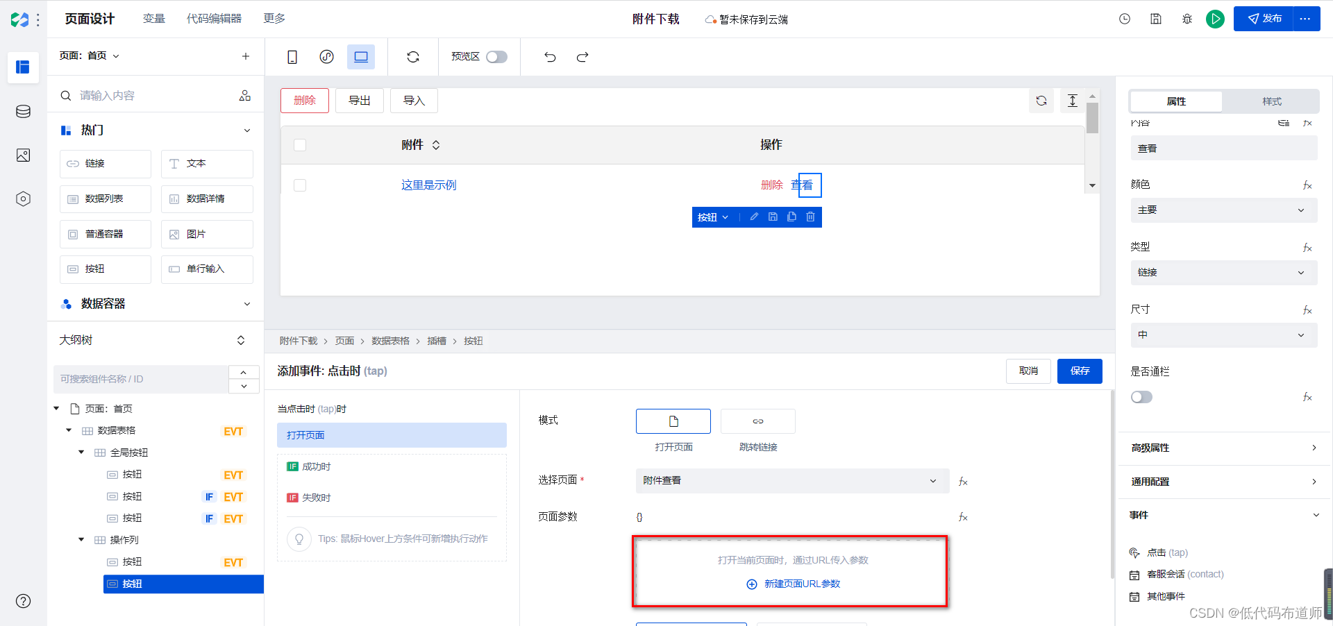Click the red 删除 button above table
Image resolution: width=1333 pixels, height=626 pixels.
pyautogui.click(x=305, y=101)
